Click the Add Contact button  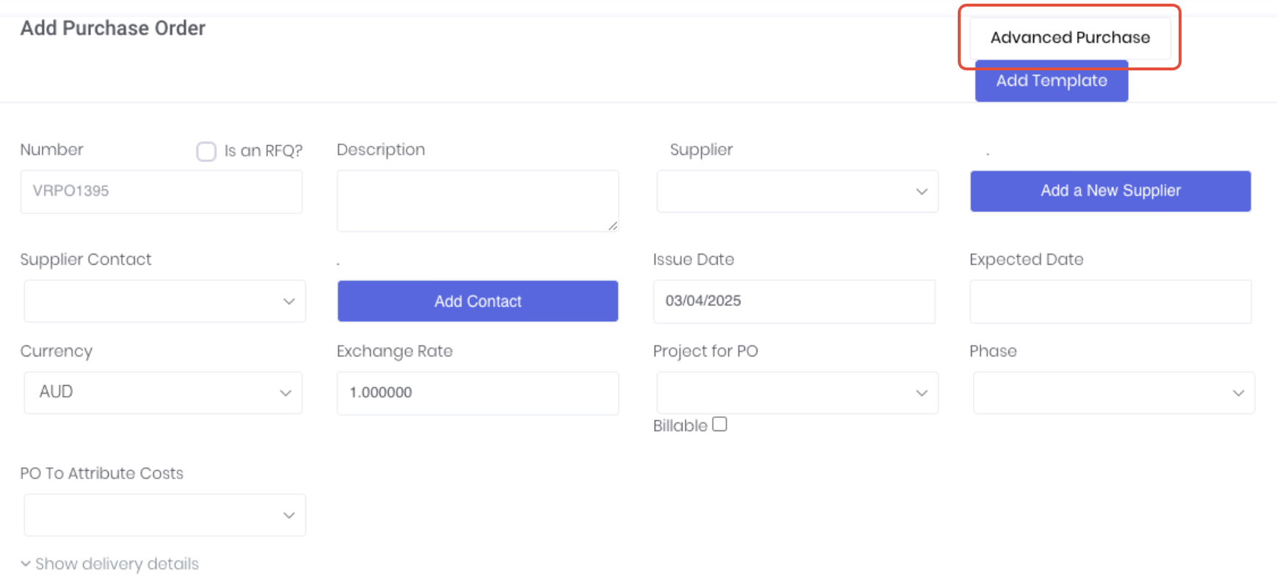[x=477, y=301]
